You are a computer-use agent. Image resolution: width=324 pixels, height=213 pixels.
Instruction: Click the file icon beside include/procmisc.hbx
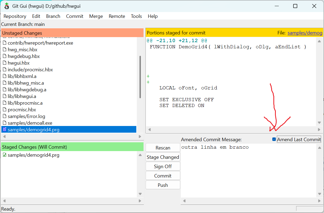4,70
